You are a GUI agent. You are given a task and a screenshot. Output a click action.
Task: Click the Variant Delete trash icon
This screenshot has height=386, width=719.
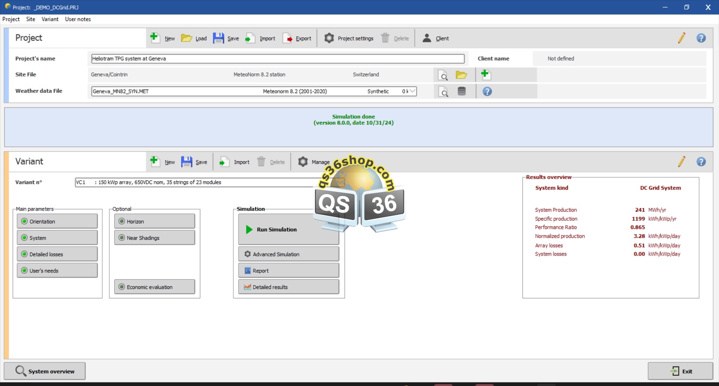(261, 162)
